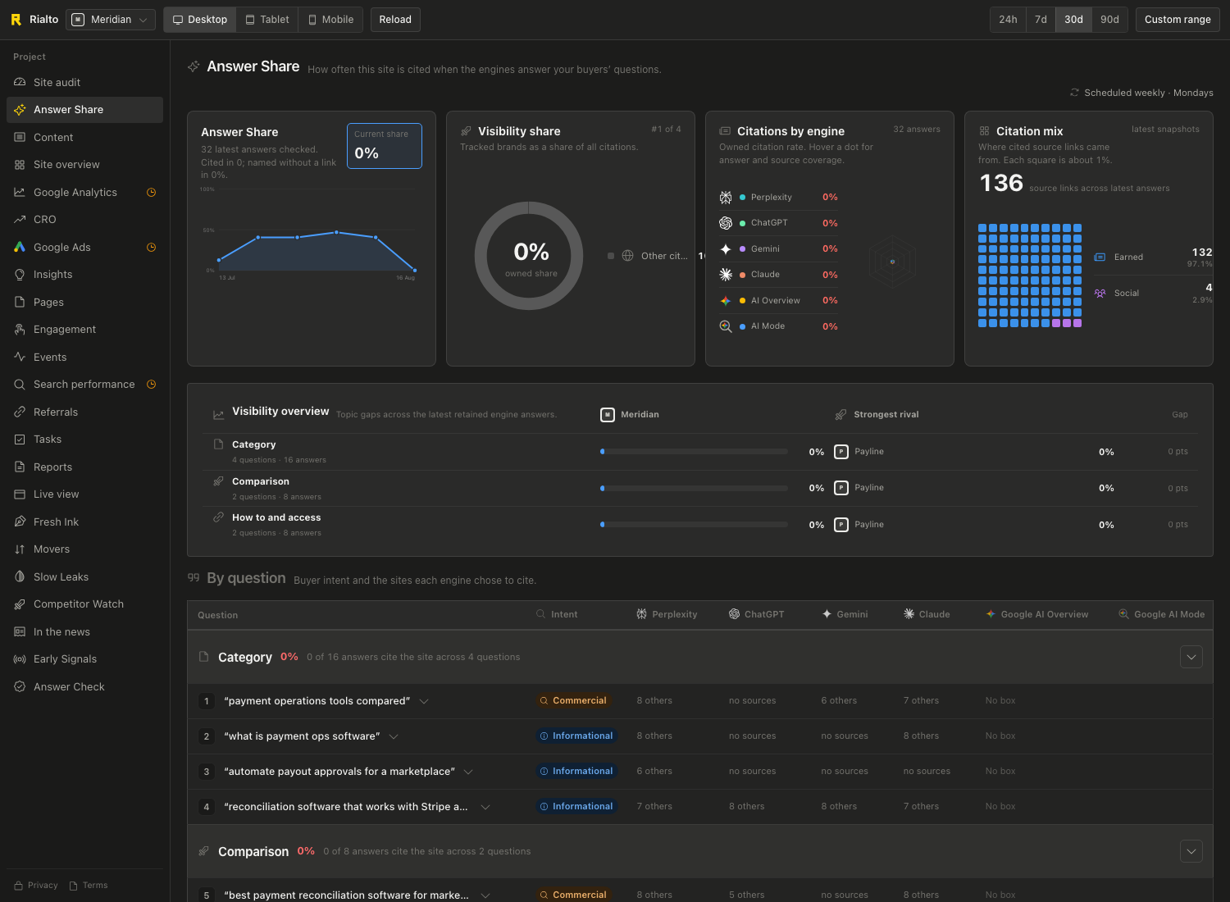1230x902 pixels.
Task: Open Search performance magnifier icon
Action: click(x=20, y=385)
